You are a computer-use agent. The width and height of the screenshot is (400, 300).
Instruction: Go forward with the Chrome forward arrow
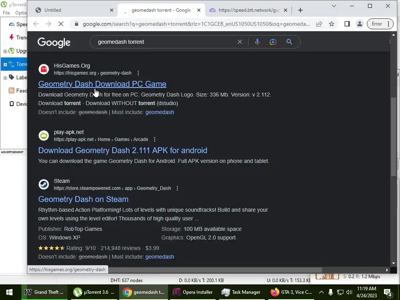48,24
